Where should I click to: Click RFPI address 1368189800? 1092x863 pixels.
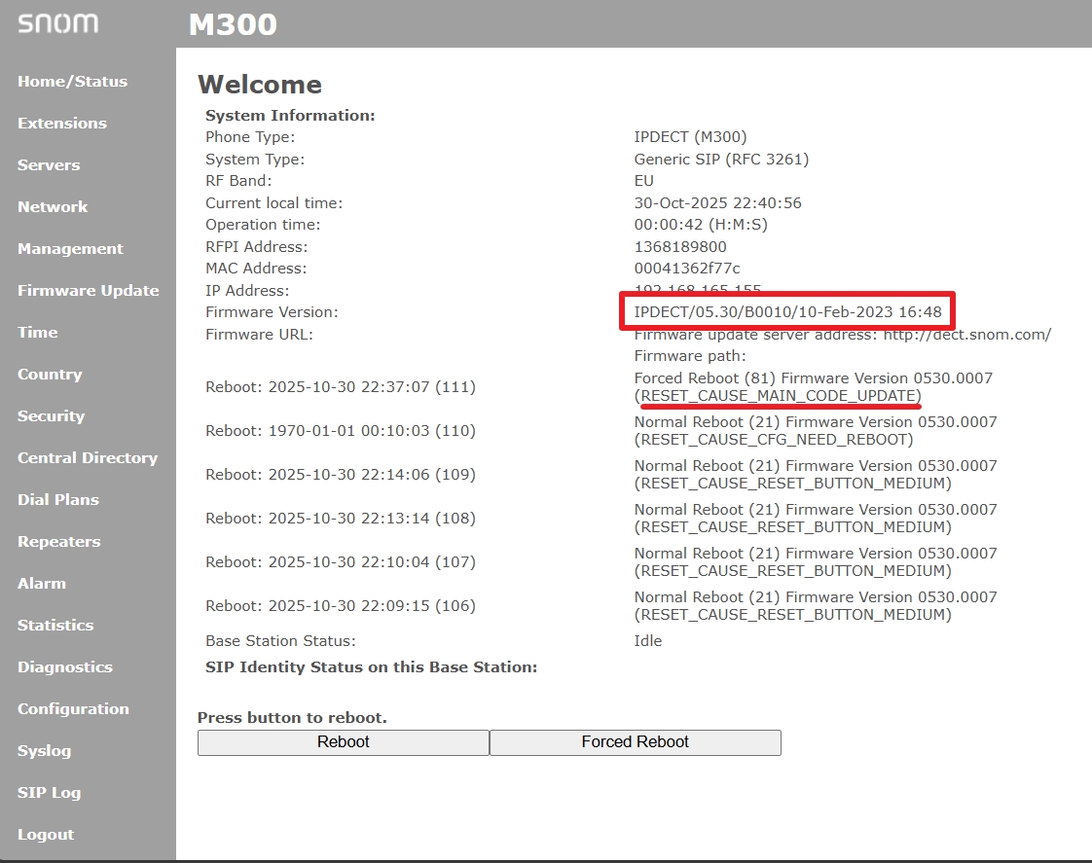(x=679, y=246)
